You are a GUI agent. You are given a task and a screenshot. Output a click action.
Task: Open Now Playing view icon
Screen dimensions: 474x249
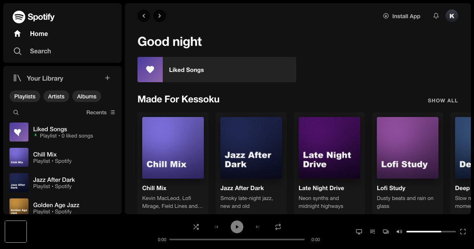click(x=359, y=232)
